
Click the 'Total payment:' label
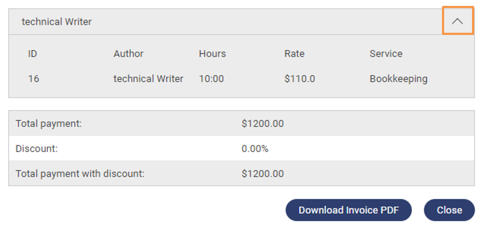click(x=48, y=124)
